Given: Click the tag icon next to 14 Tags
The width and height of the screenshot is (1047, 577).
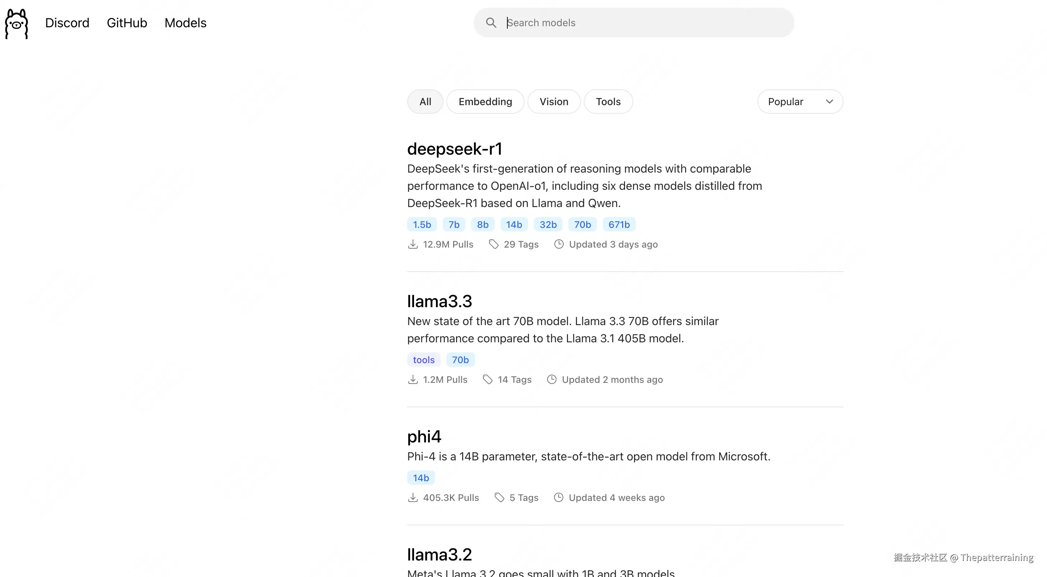Looking at the screenshot, I should pos(488,379).
